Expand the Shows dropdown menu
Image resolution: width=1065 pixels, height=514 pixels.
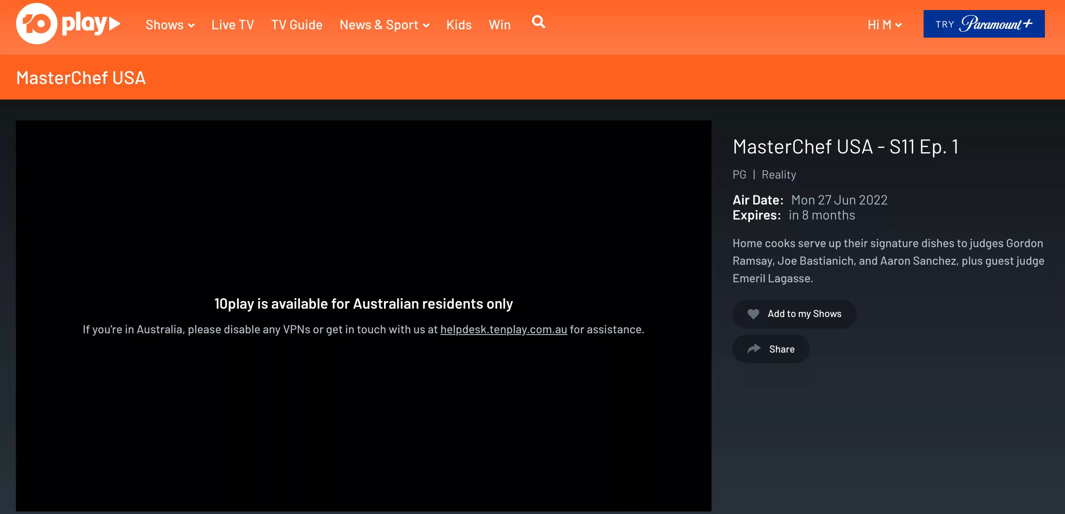[x=170, y=25]
